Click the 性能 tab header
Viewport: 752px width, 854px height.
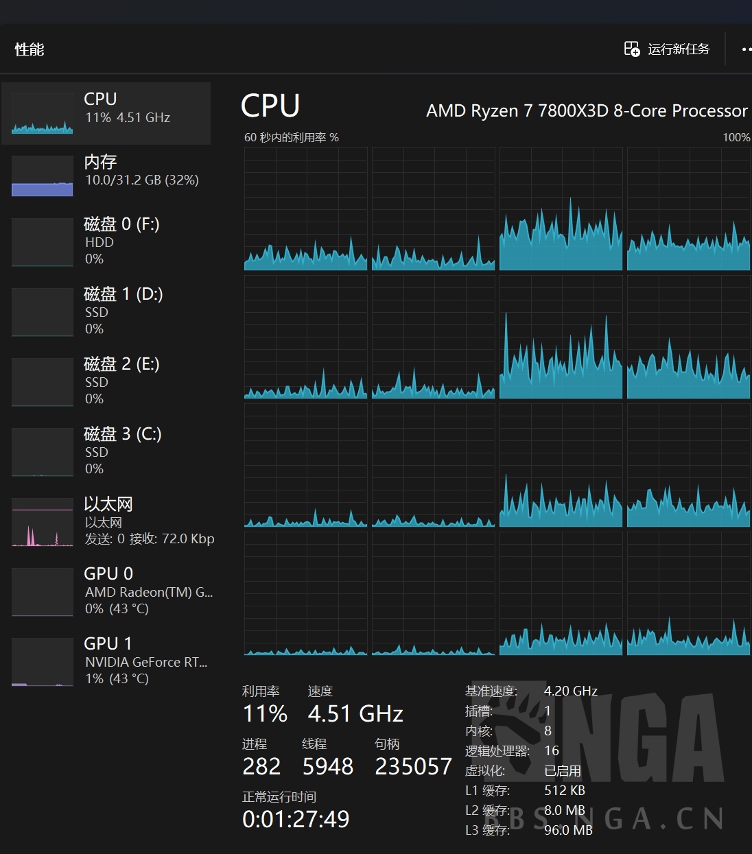(x=29, y=49)
